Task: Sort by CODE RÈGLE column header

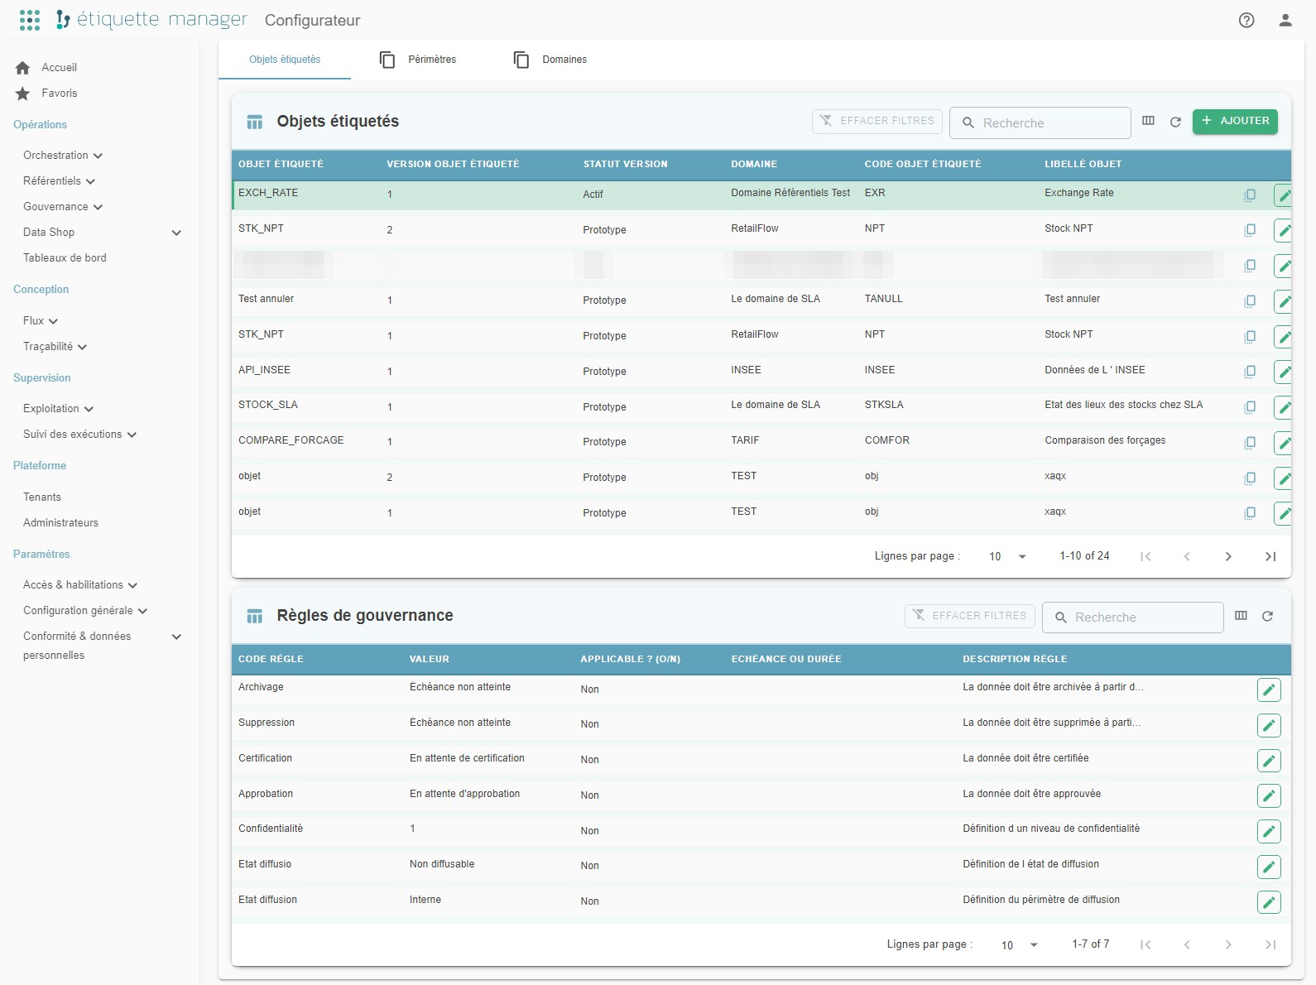Action: (271, 659)
